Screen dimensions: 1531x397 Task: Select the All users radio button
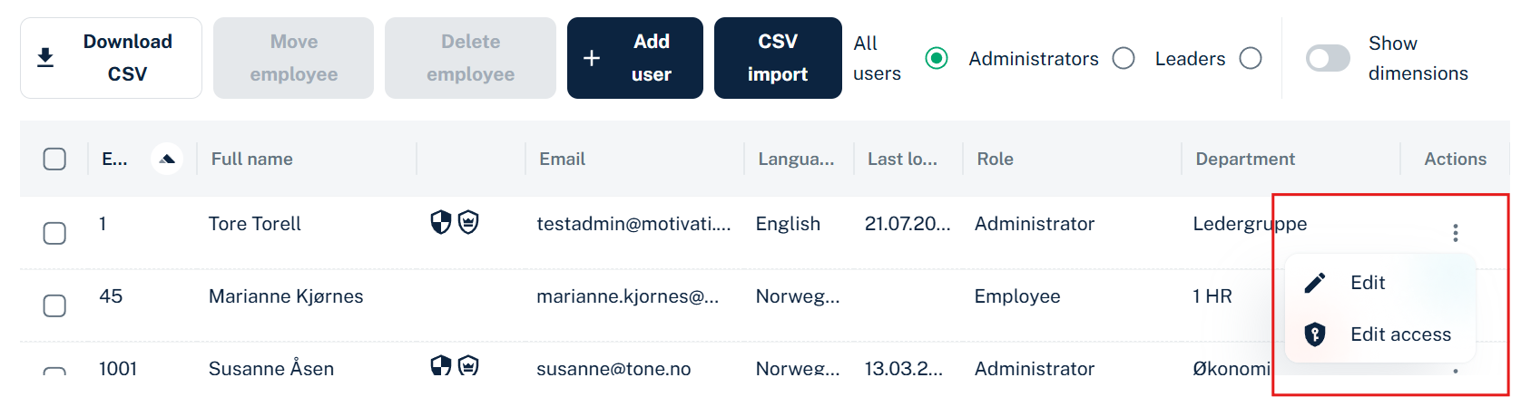point(937,58)
